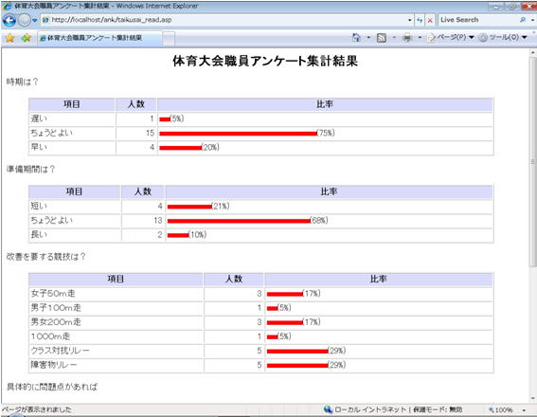Viewport: 537px width, 417px height.
Task: Click the Refresh icon beside address bar
Action: [420, 20]
